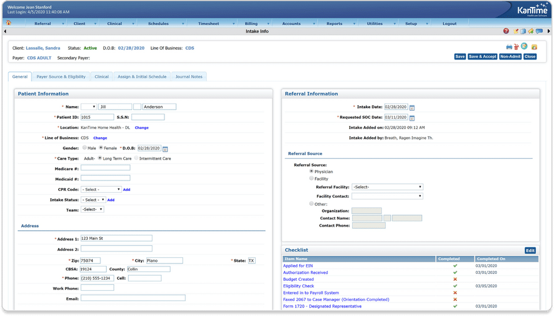Select Facility as referral source

311,178
